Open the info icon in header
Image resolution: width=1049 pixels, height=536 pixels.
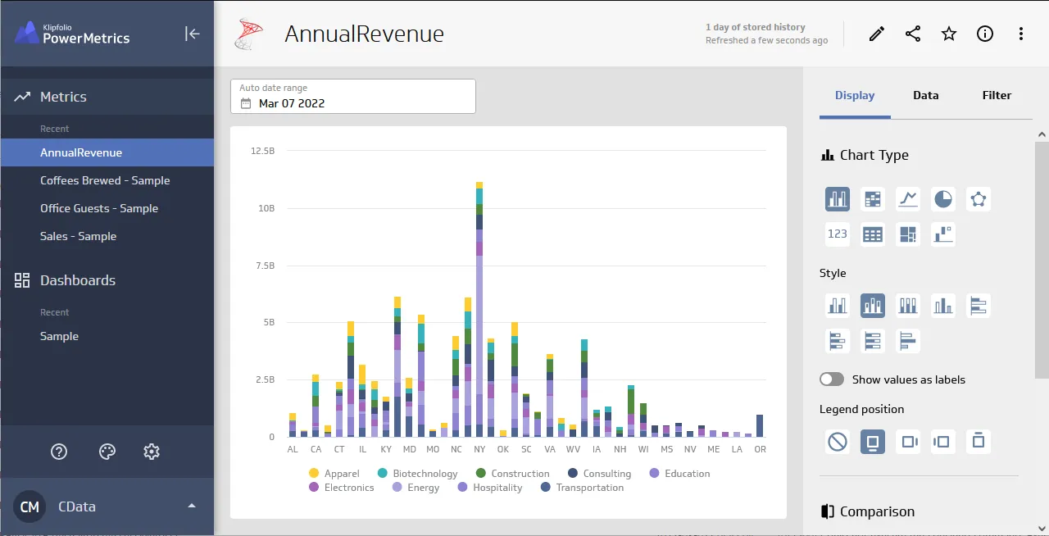[x=985, y=34]
